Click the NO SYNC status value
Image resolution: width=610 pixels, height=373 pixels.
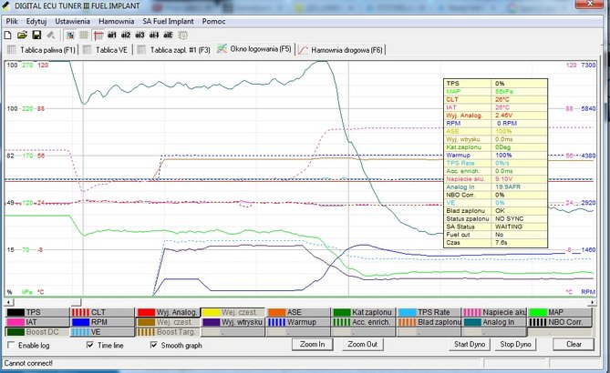pos(509,219)
